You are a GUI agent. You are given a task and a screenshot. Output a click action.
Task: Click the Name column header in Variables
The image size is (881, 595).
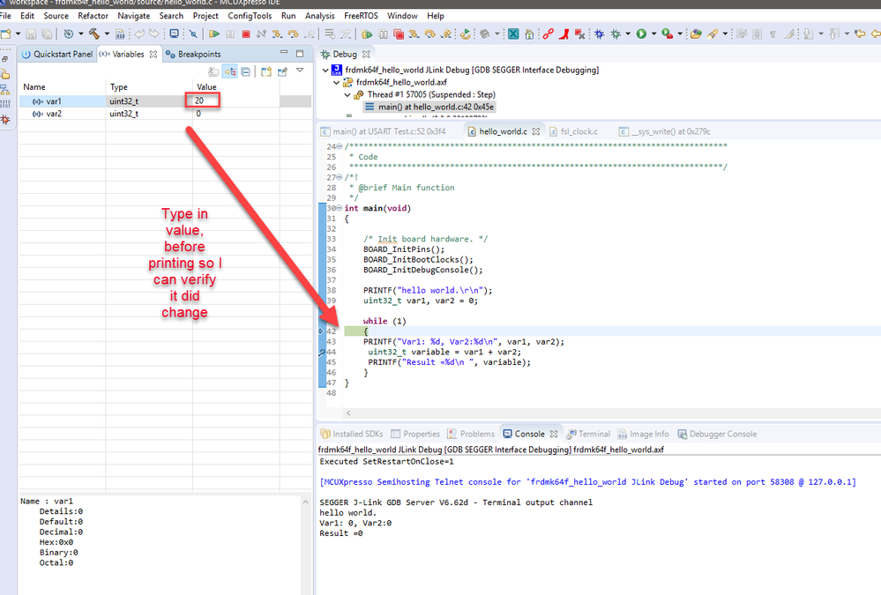tap(34, 87)
